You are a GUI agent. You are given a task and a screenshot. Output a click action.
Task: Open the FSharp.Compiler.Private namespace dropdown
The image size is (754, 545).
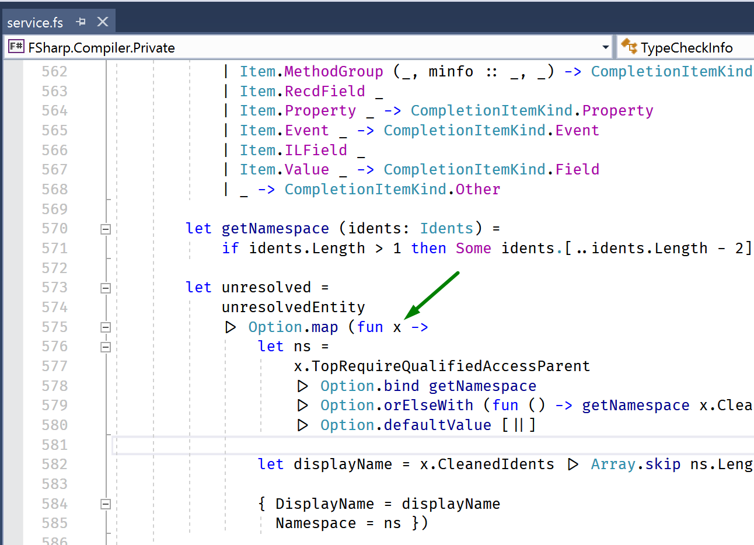[x=605, y=47]
